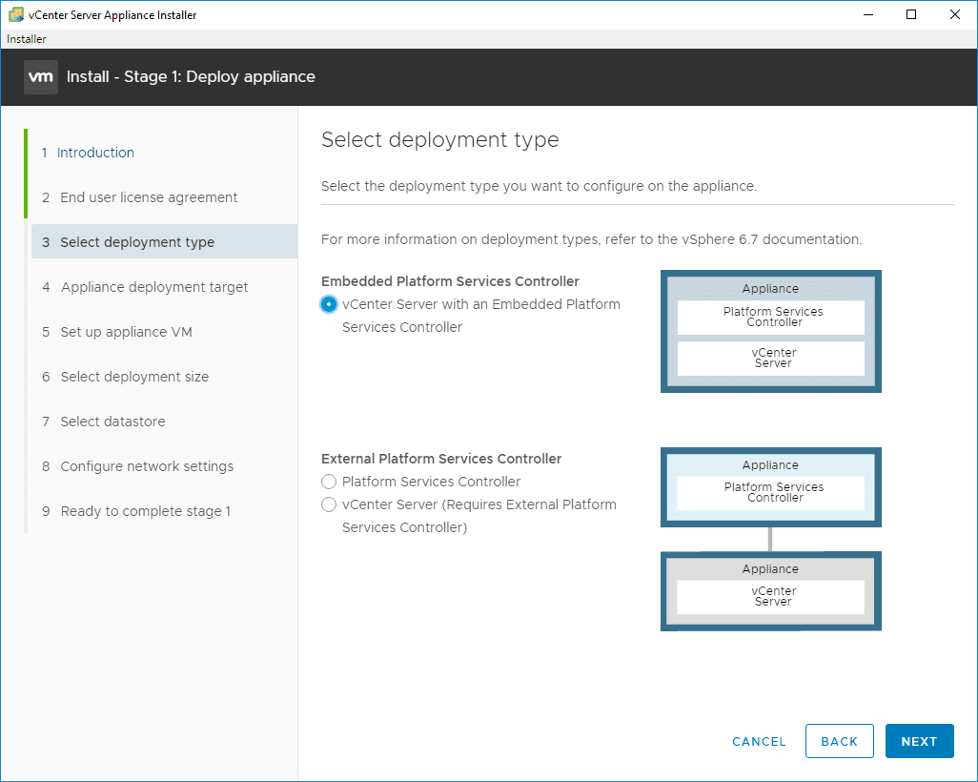
Task: Click the BACK button
Action: coord(840,741)
